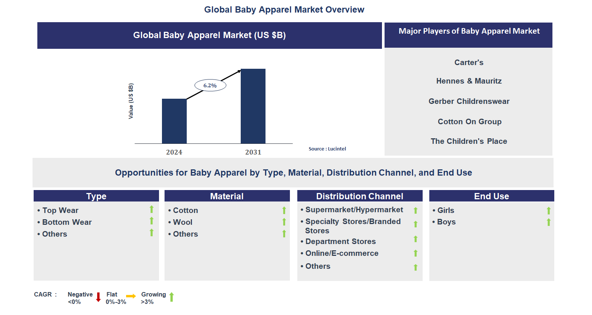
Task: Click the green arrow beside Supermarket/Hypermarket
Action: (x=415, y=210)
